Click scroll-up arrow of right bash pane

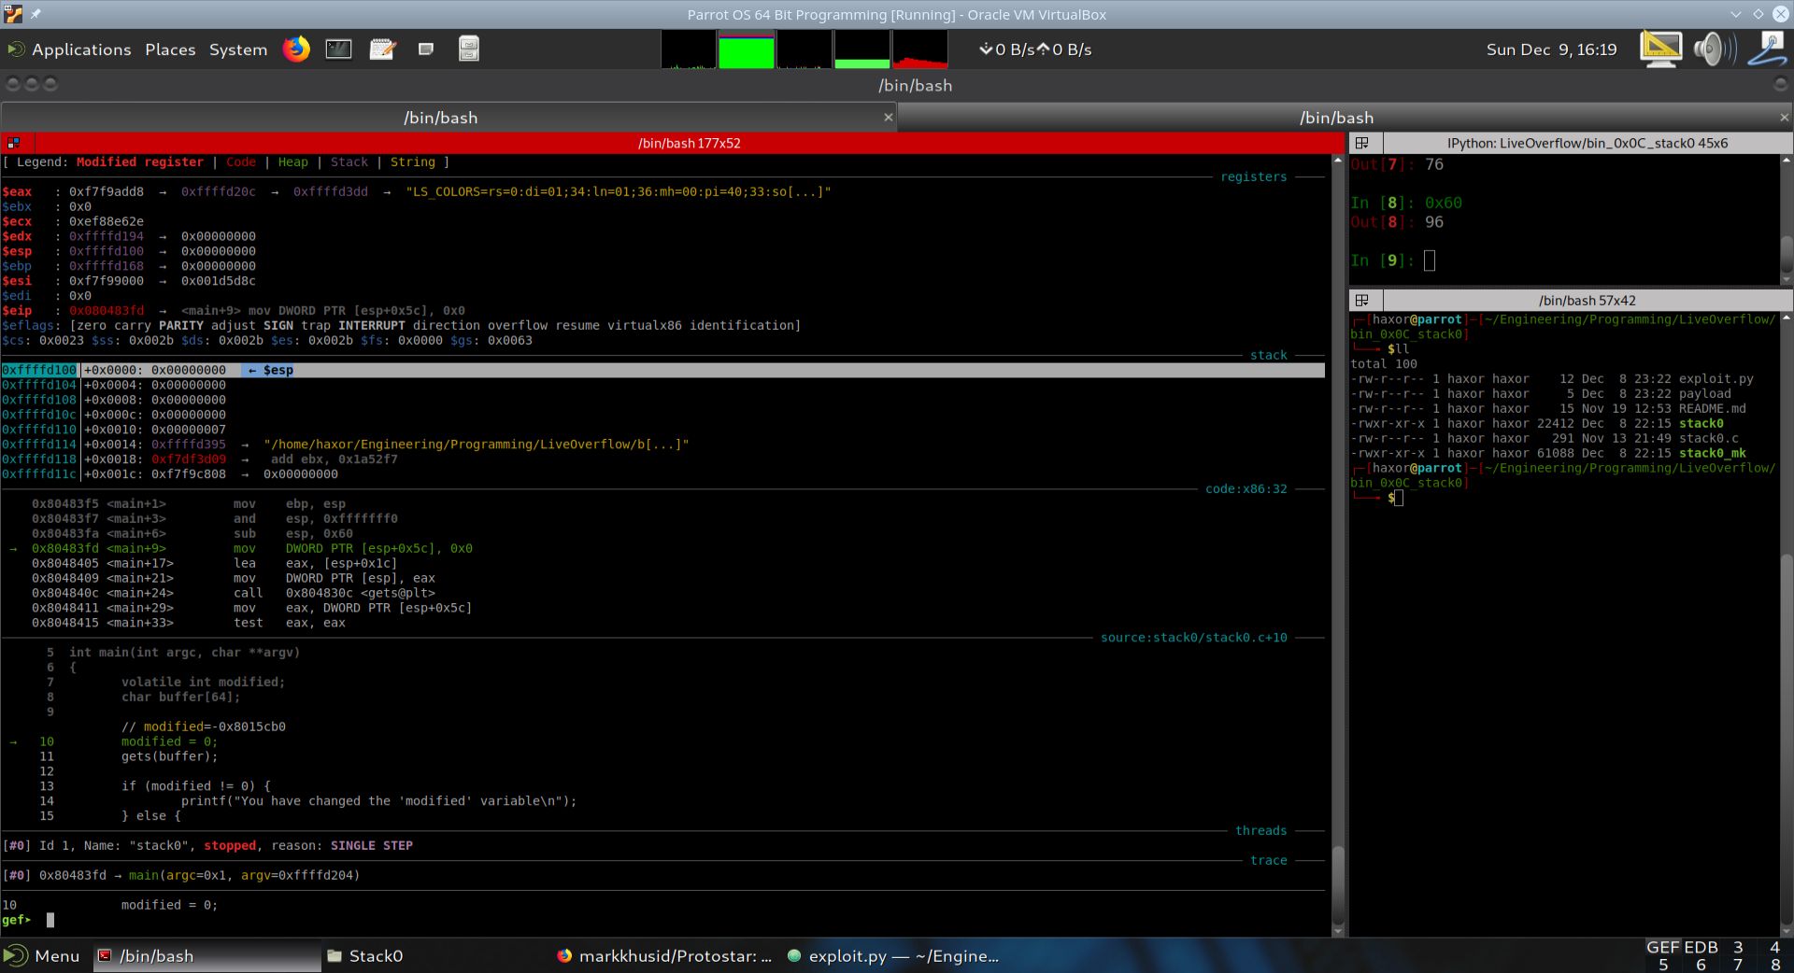[1786, 318]
